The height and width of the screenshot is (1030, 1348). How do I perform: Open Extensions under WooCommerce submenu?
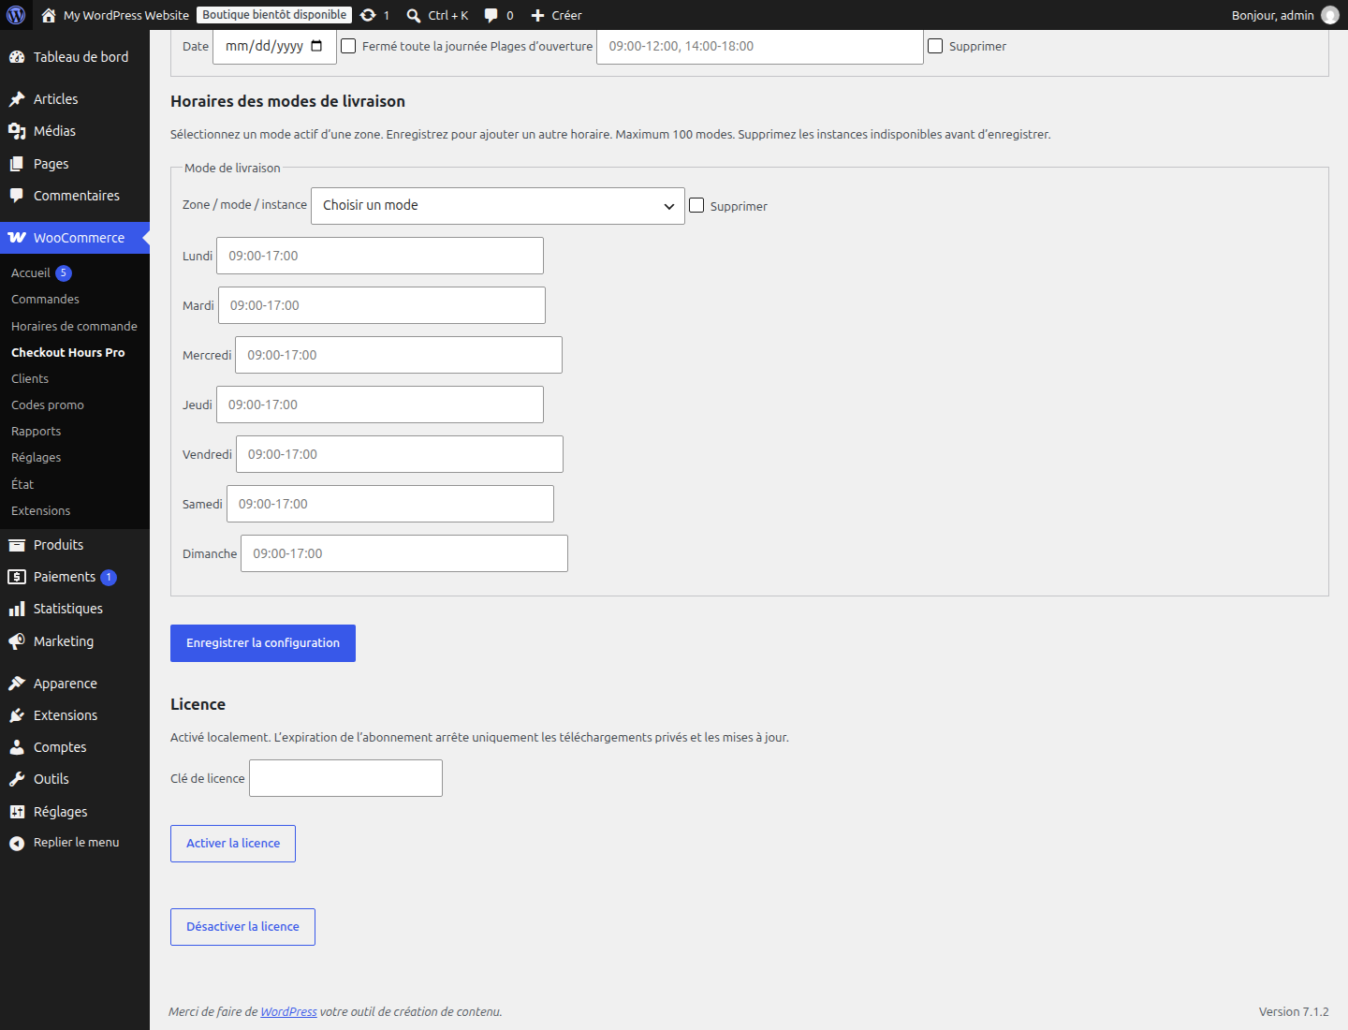(40, 510)
